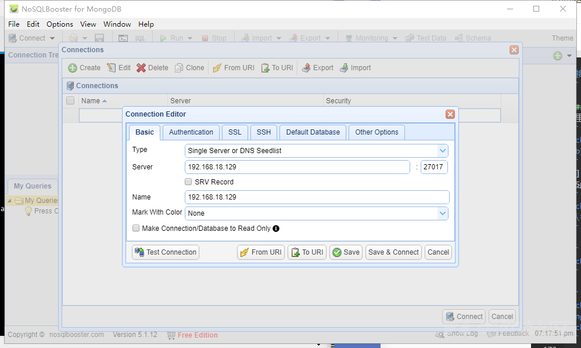The height and width of the screenshot is (348, 581).
Task: Open the connection Type dropdown
Action: tap(442, 151)
